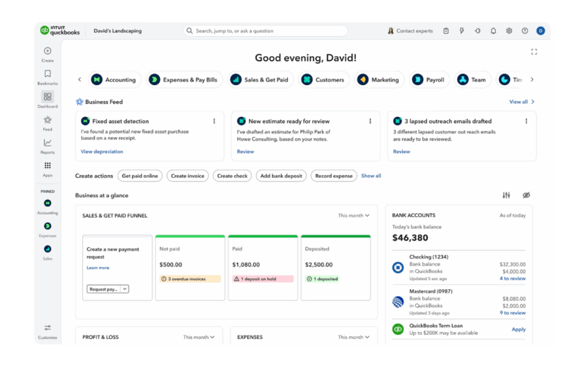569x368 pixels.
Task: Click 9 to review for Mastercard
Action: [512, 313]
